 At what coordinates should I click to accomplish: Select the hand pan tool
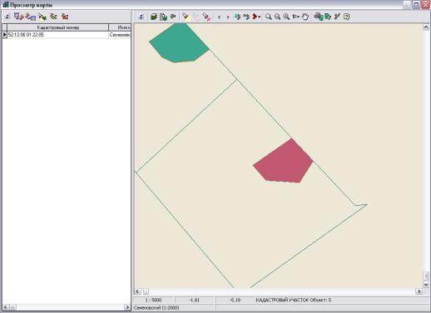coord(305,17)
